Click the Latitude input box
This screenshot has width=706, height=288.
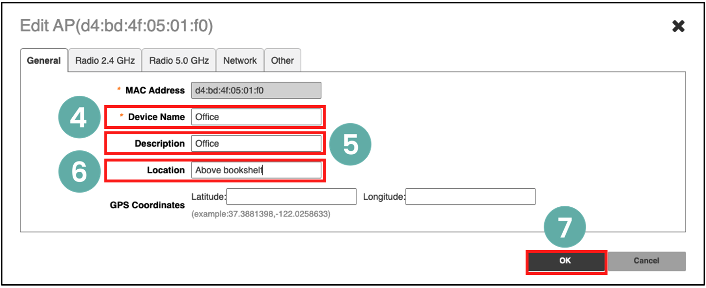tap(292, 197)
